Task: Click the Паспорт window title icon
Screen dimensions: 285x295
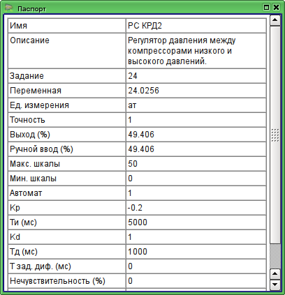Action: pos(8,8)
